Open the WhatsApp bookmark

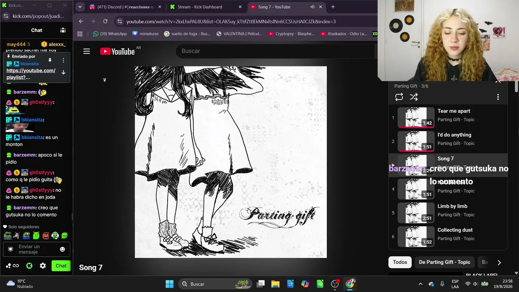[x=110, y=34]
